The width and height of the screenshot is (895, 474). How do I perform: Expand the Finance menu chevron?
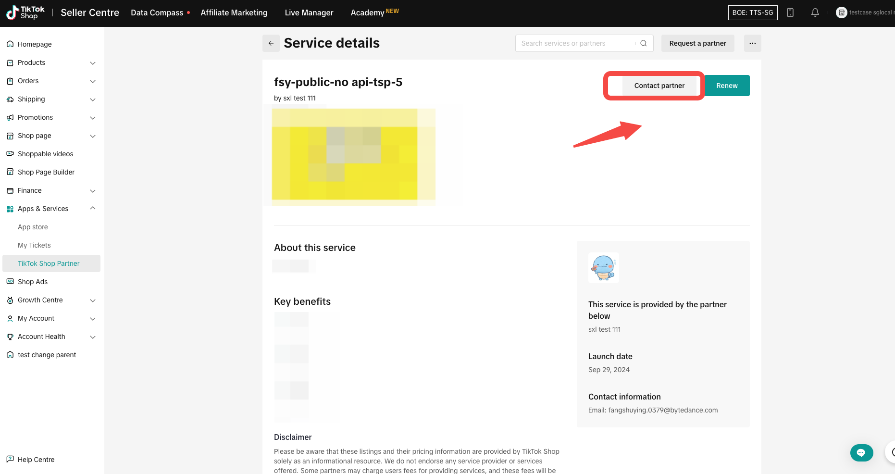[93, 191]
